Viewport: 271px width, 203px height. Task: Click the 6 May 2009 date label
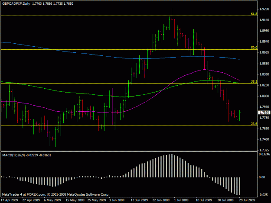[x=52, y=200]
